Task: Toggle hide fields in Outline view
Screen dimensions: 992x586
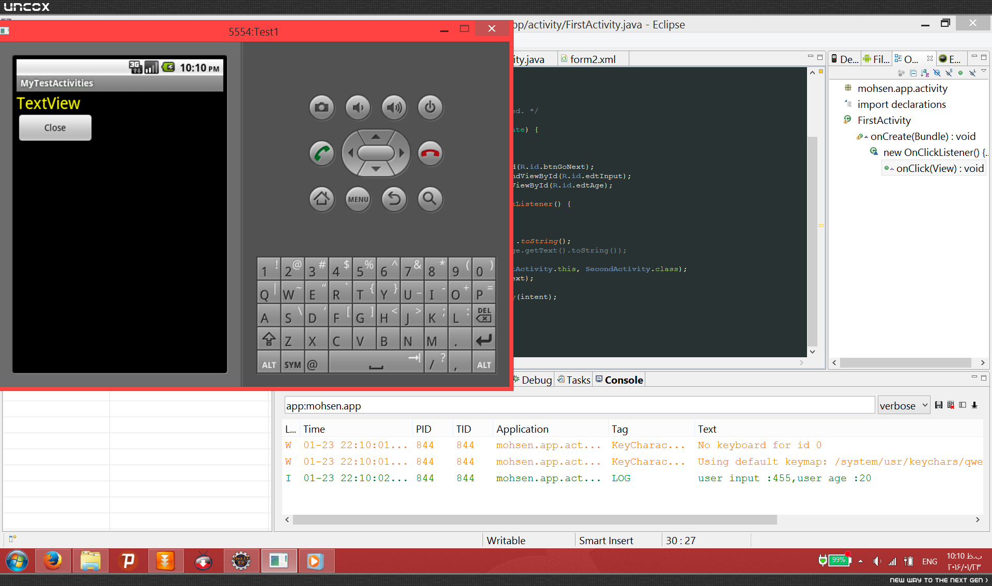Action: point(937,73)
